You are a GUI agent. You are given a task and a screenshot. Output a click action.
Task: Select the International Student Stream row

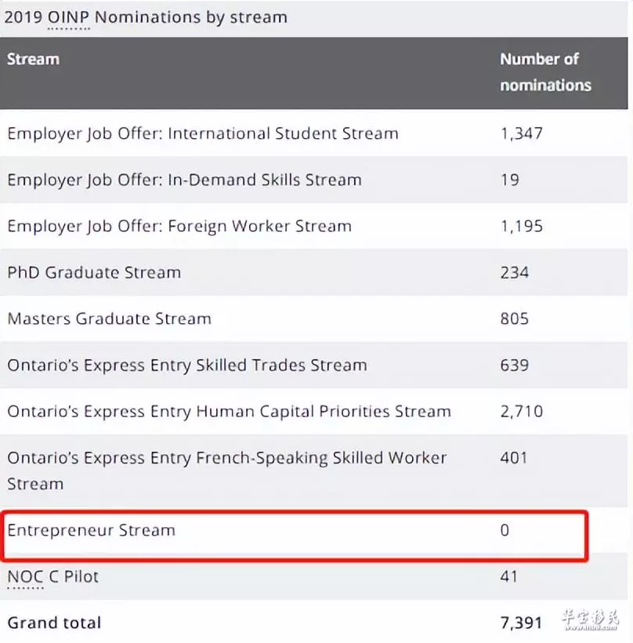[x=314, y=133]
